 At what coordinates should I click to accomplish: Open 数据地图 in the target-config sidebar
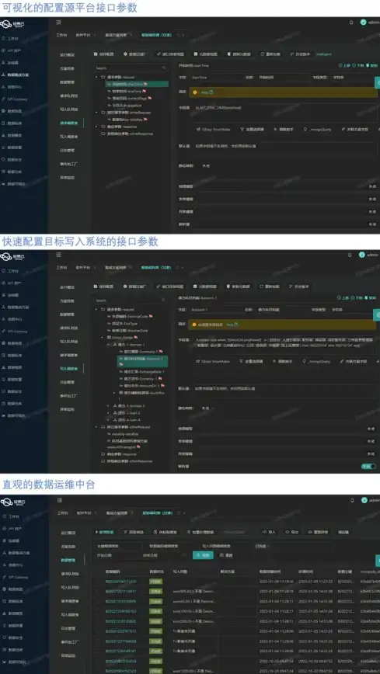click(x=14, y=343)
